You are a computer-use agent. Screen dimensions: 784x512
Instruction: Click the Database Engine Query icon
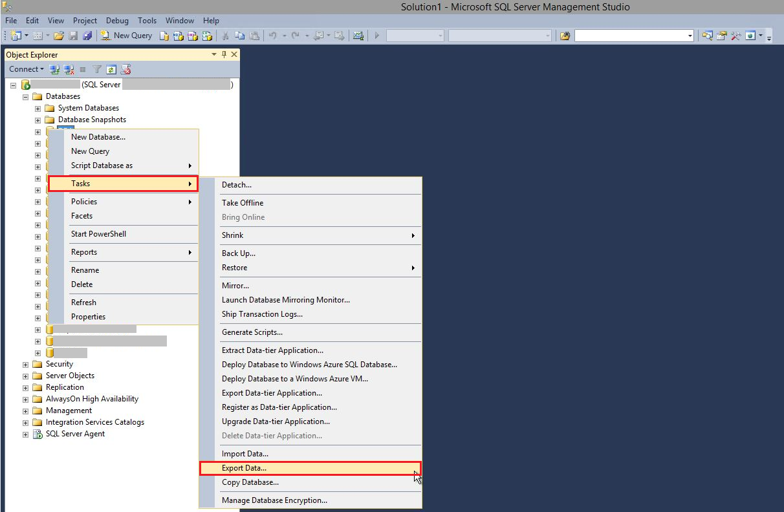pyautogui.click(x=164, y=36)
